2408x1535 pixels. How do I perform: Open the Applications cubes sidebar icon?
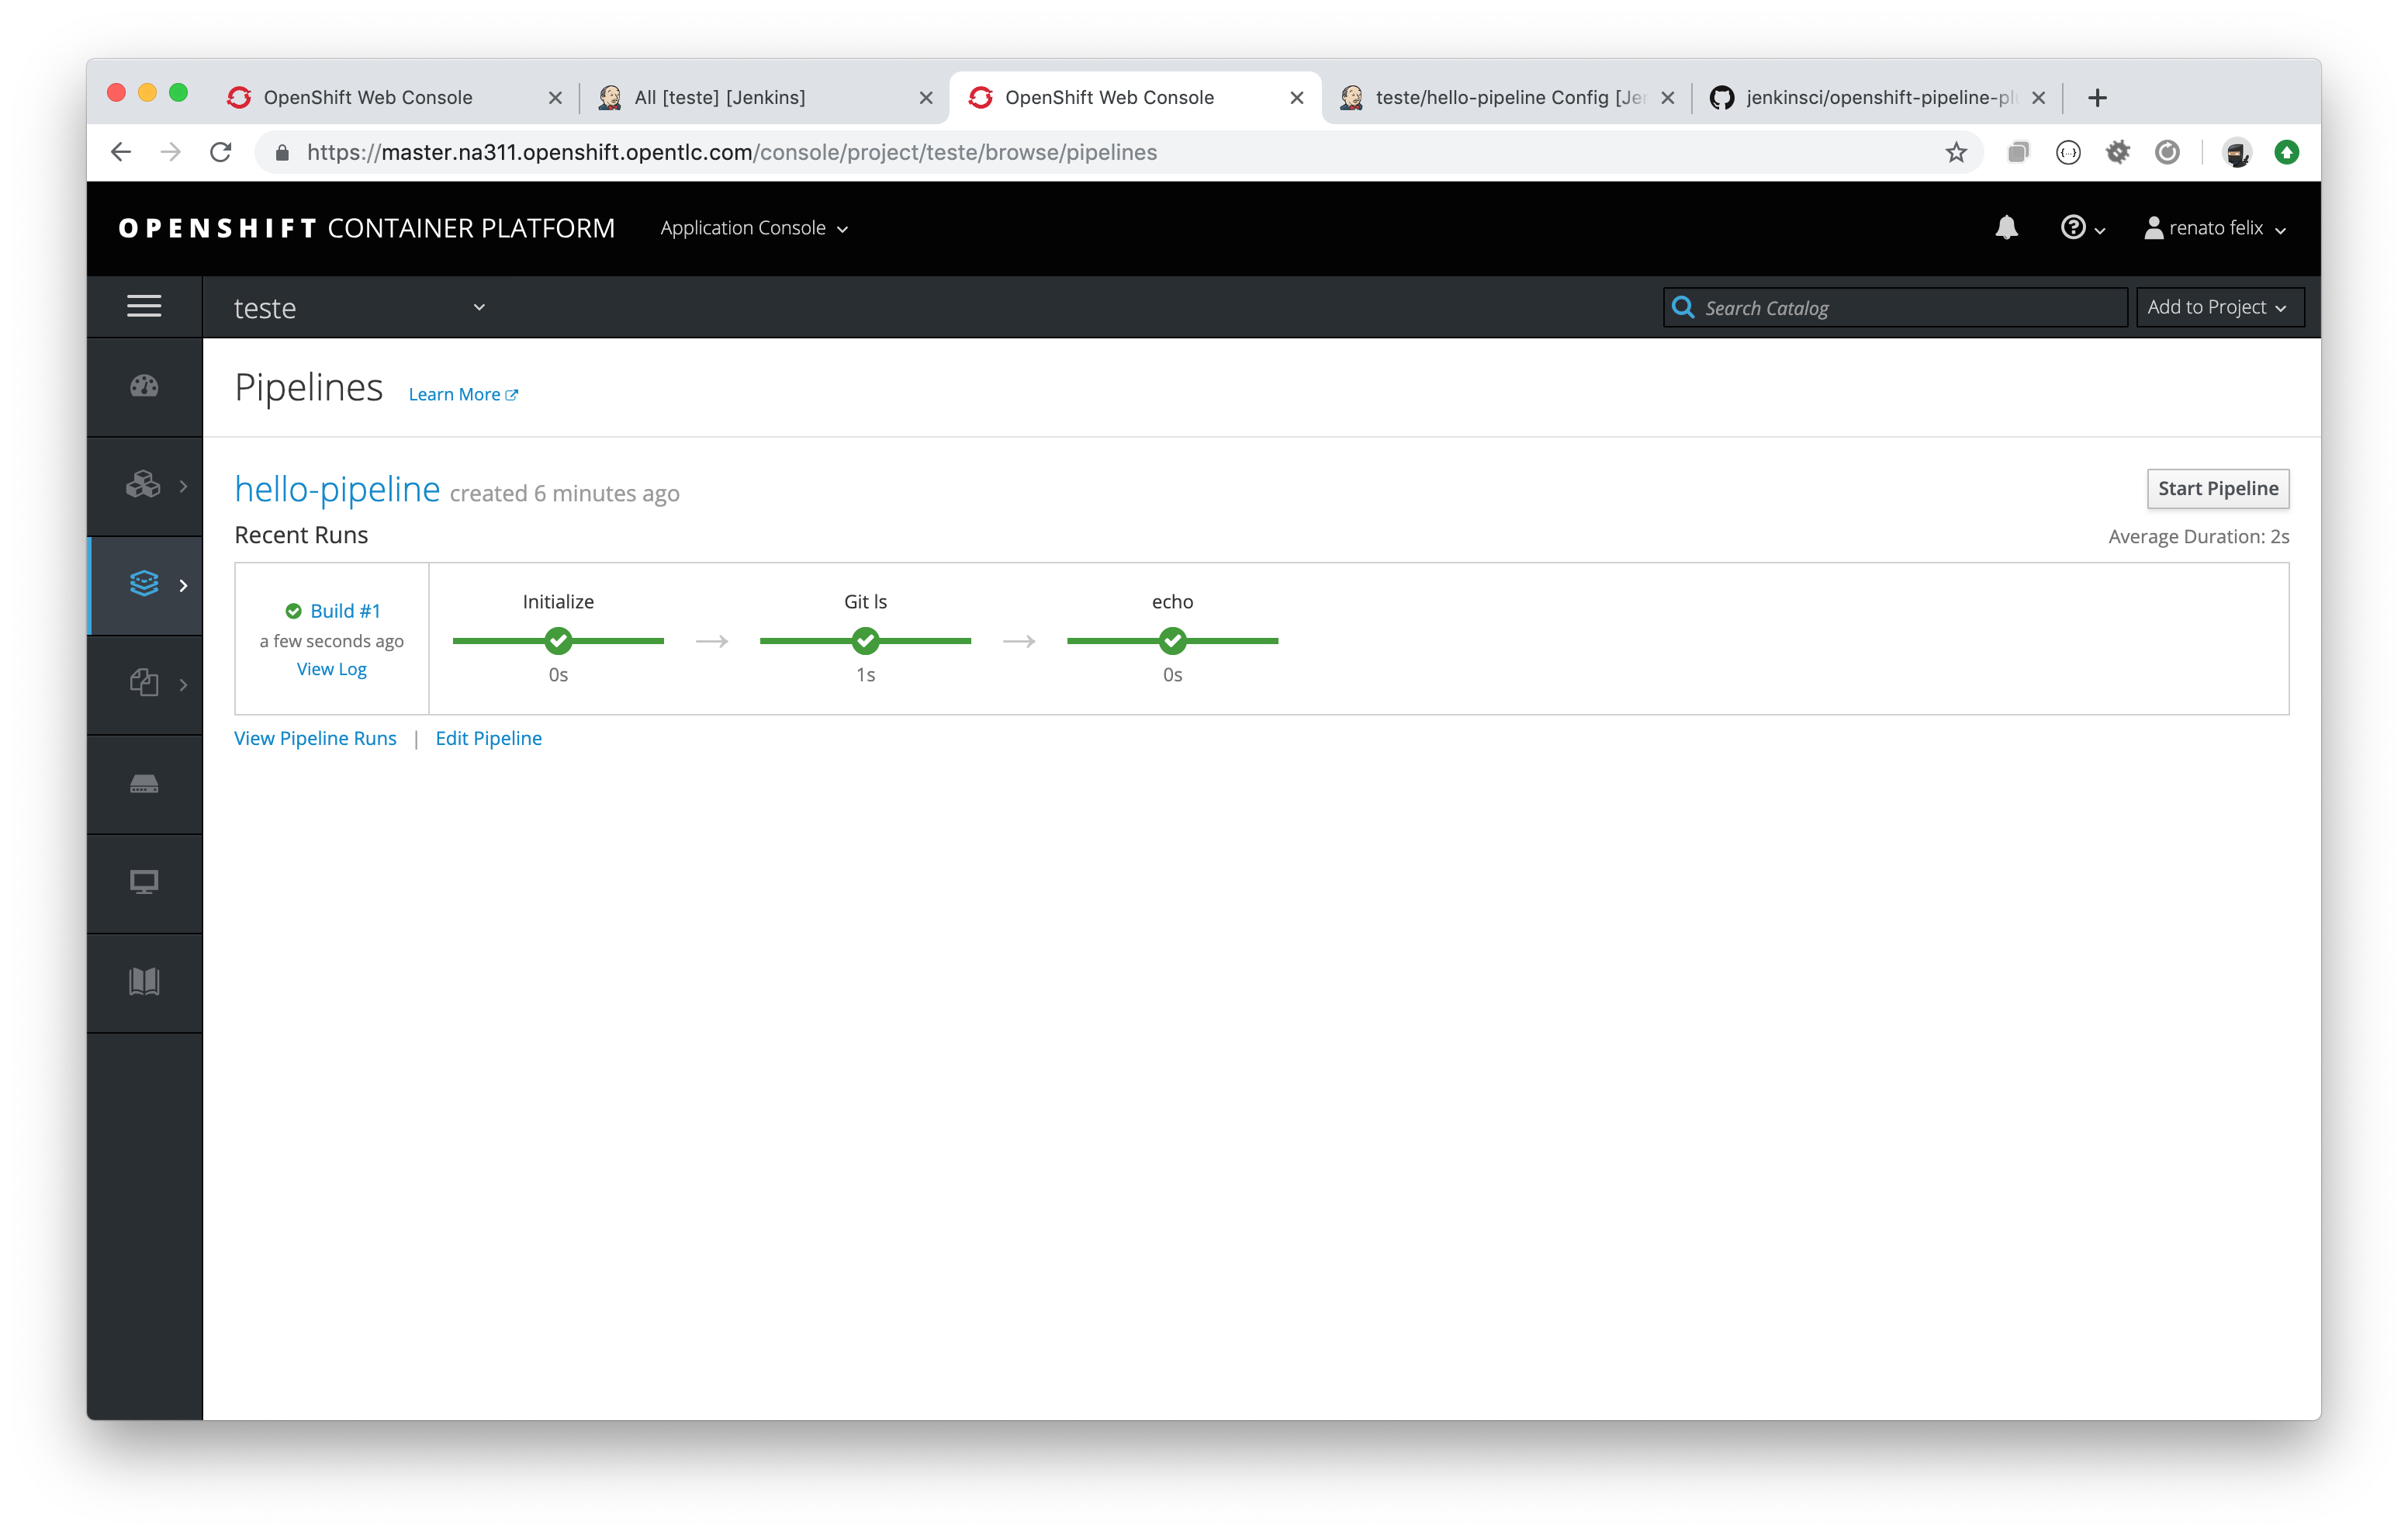coord(144,485)
